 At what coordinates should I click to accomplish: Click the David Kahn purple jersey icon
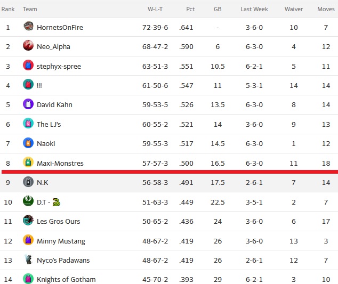(x=28, y=104)
